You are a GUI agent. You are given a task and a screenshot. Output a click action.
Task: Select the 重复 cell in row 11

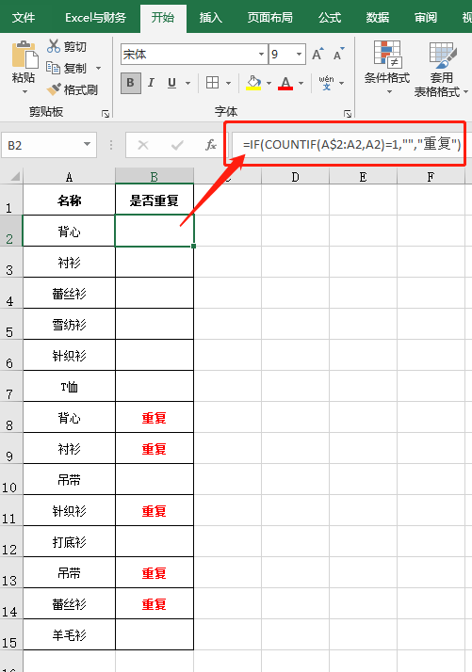point(155,510)
